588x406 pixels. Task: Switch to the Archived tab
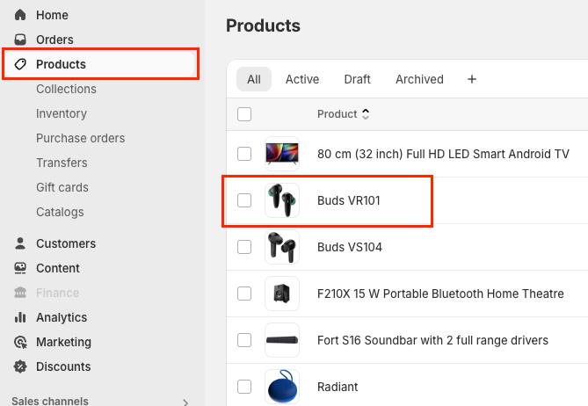419,79
